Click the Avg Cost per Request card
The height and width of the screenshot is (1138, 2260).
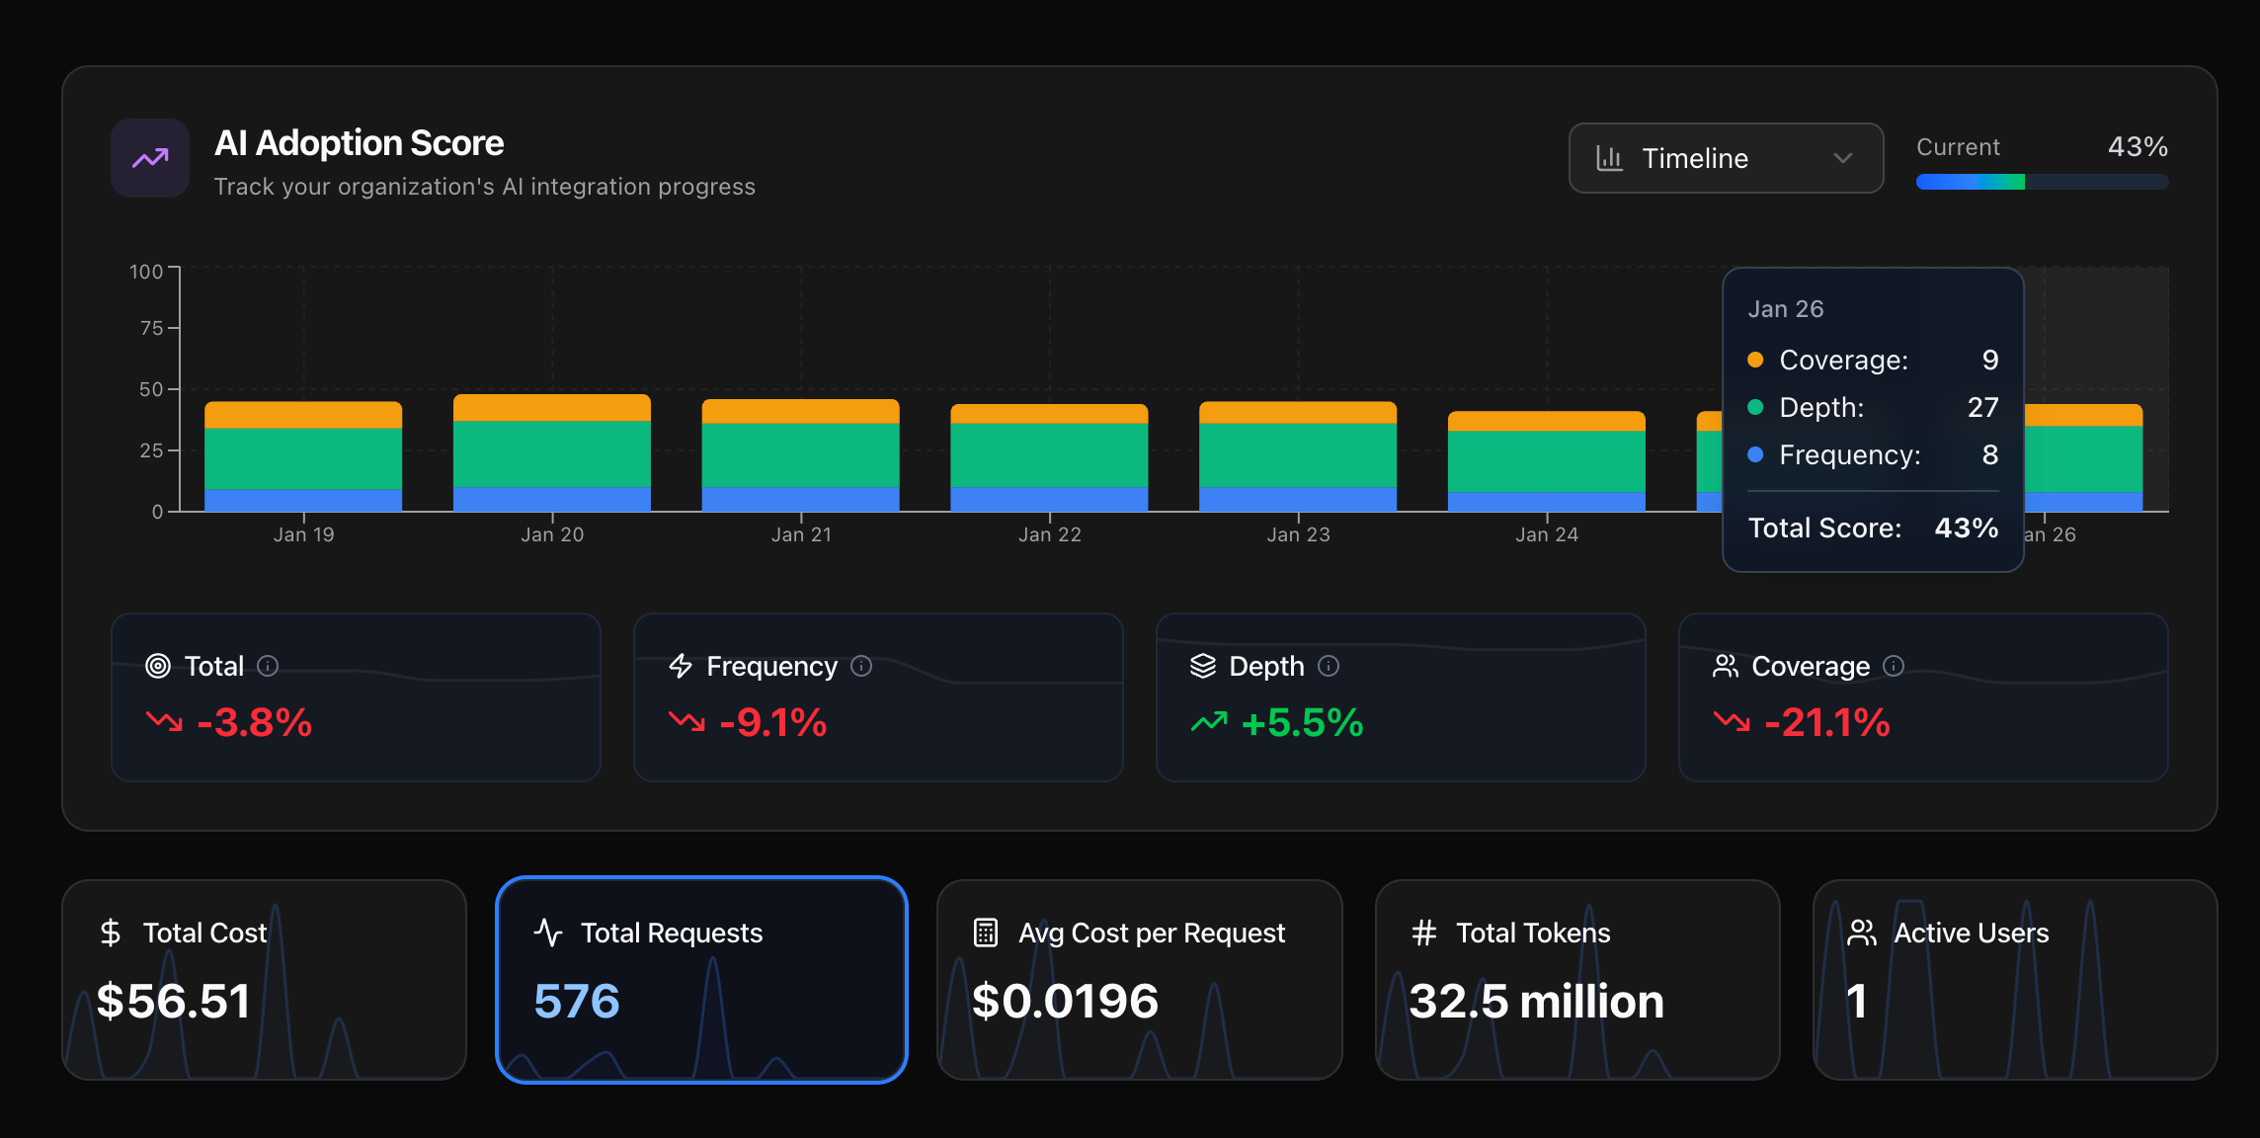point(1139,979)
